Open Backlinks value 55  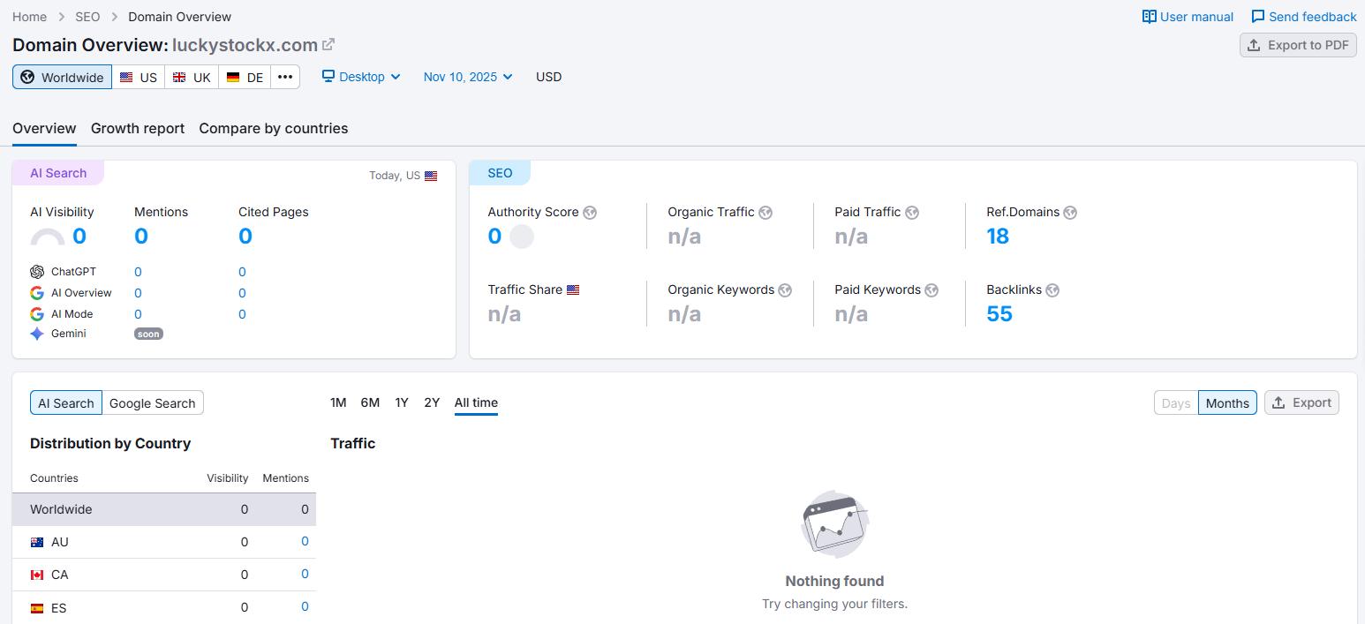(x=999, y=314)
